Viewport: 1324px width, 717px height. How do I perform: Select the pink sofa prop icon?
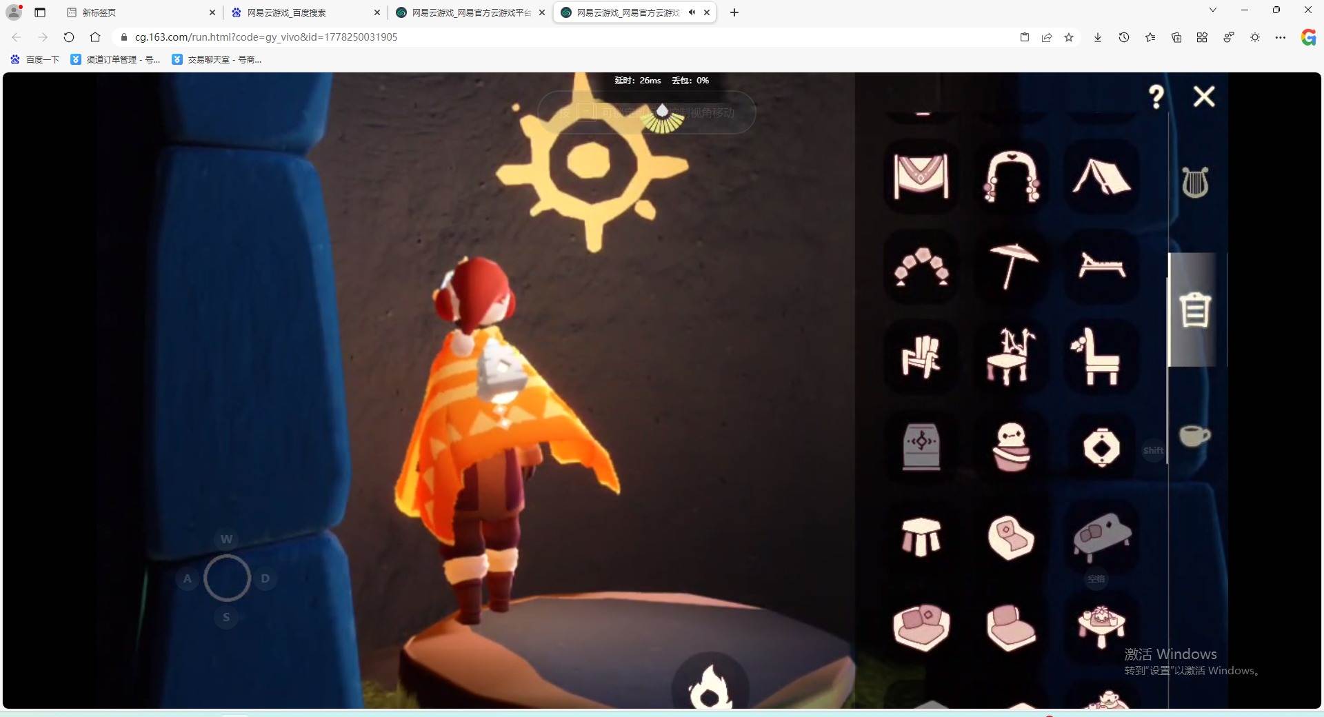[921, 627]
